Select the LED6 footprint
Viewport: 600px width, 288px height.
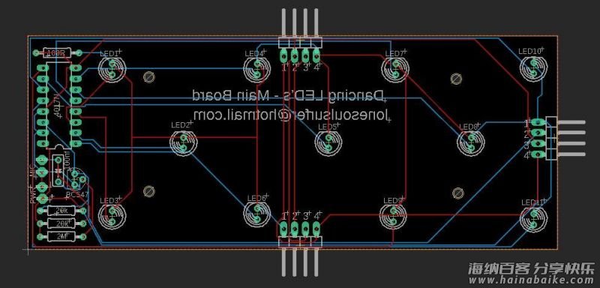[257, 214]
